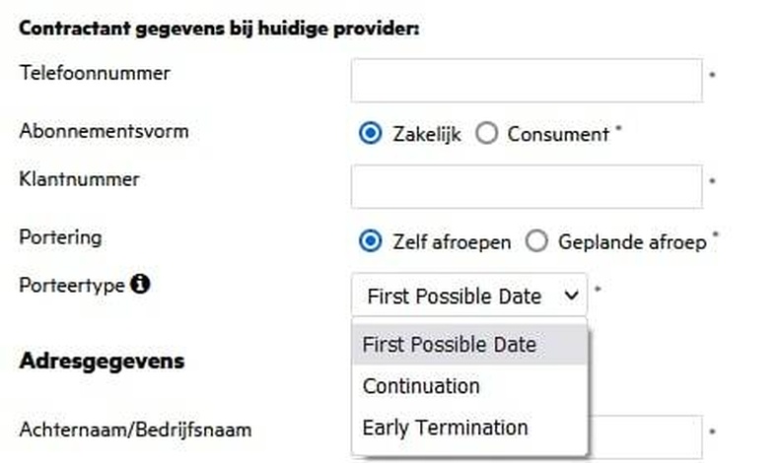This screenshot has height=463, width=781.
Task: Click the Achternaam/Bedrijfsnaam label
Action: click(x=135, y=430)
